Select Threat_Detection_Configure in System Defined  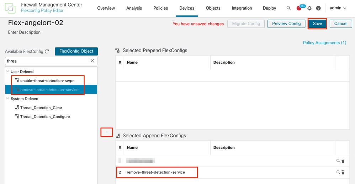click(45, 117)
